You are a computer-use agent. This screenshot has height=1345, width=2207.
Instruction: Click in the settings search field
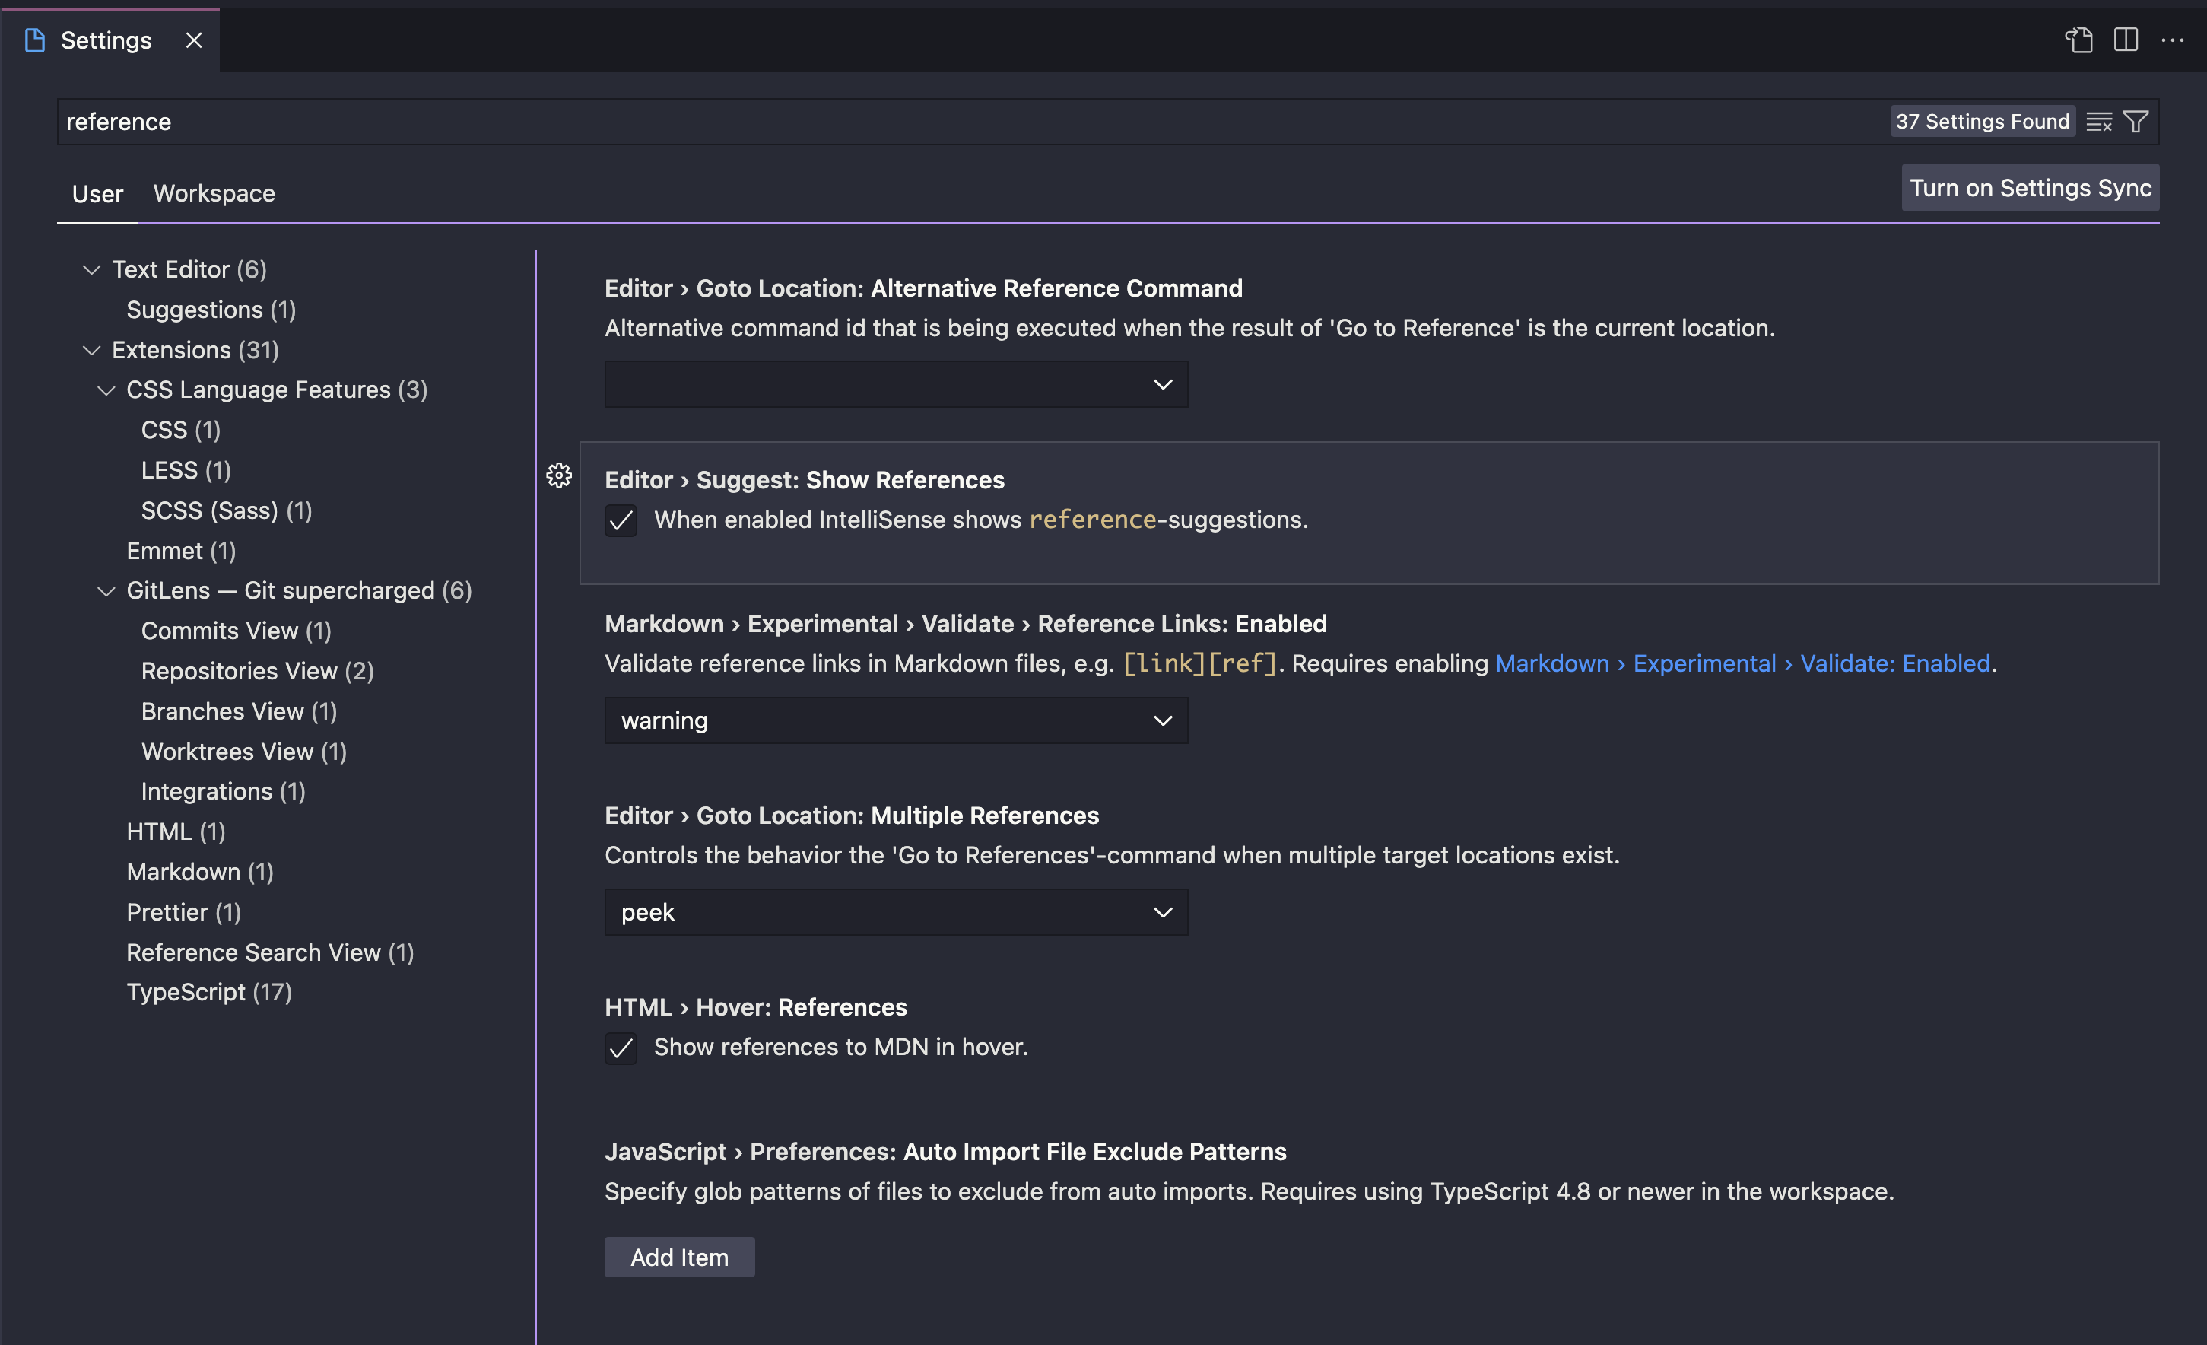896,122
